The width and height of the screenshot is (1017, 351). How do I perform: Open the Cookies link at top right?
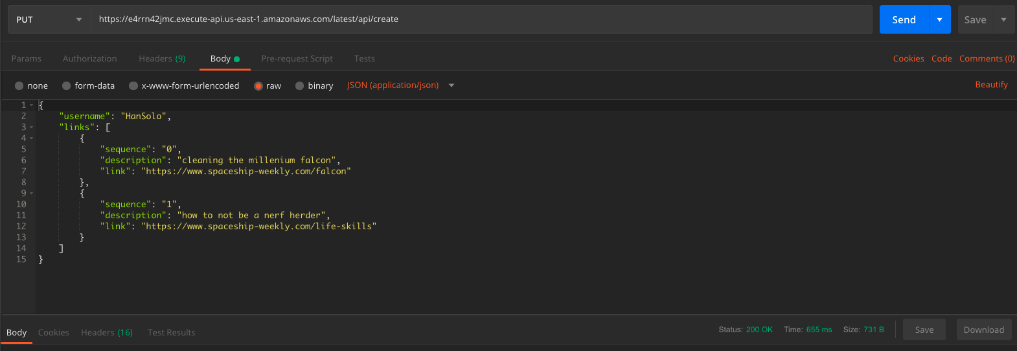908,58
